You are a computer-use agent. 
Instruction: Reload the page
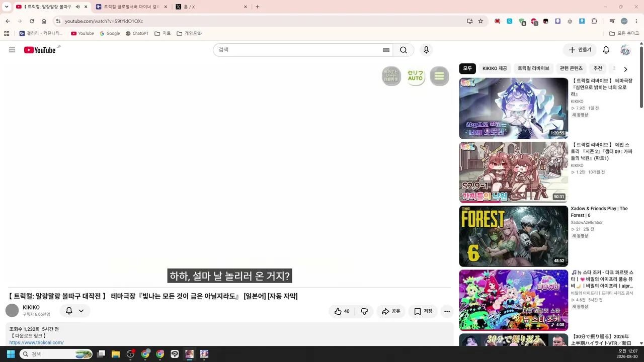pos(32,21)
